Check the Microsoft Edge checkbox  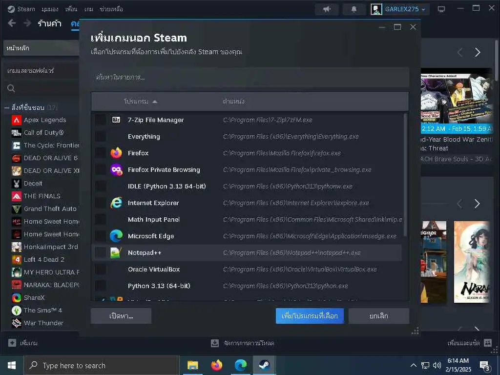(x=101, y=236)
